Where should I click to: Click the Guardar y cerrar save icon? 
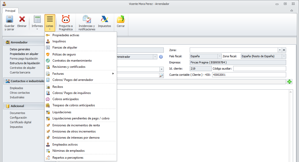[9, 20]
